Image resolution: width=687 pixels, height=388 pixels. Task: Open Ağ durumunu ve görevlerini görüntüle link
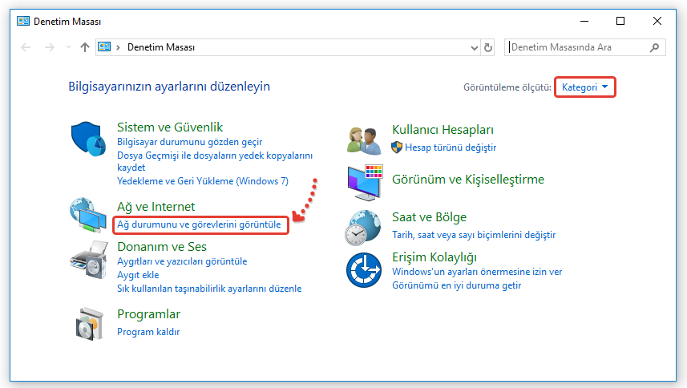(x=199, y=225)
